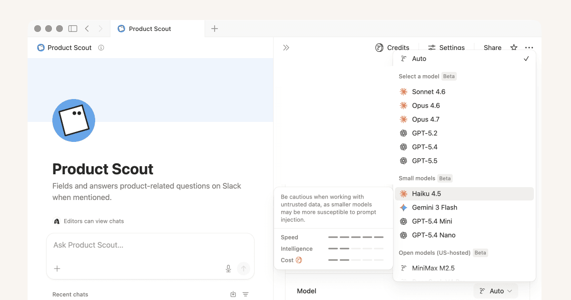Viewport: 571px width, 300px height.
Task: Select Sonnet 4.6 model
Action: pos(464,91)
